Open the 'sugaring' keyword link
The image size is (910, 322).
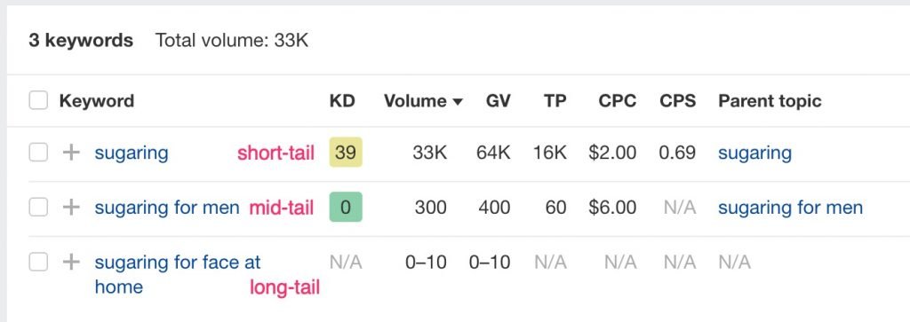132,153
